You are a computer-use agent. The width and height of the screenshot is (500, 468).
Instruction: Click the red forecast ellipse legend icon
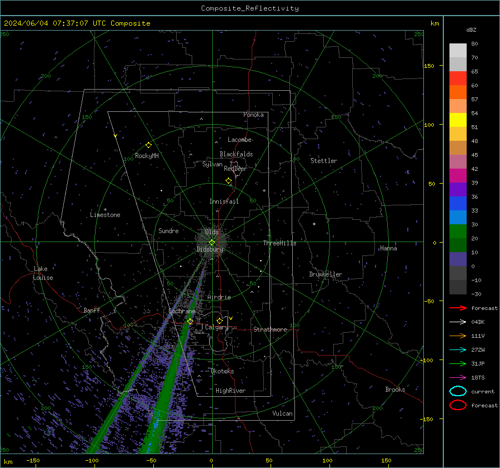pos(458,405)
